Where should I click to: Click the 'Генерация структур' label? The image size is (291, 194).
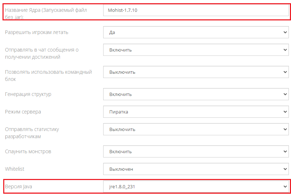(28, 94)
